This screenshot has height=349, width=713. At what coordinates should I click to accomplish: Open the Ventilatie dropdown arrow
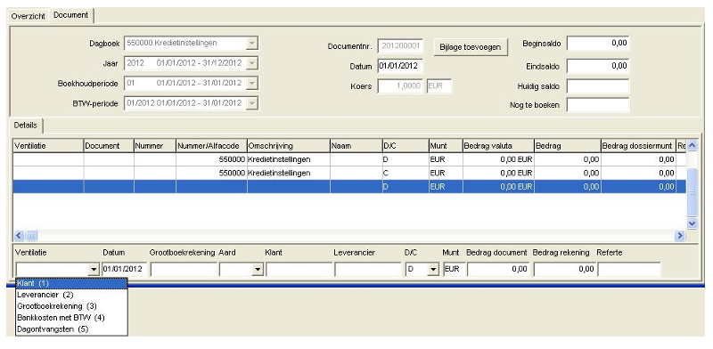(94, 270)
